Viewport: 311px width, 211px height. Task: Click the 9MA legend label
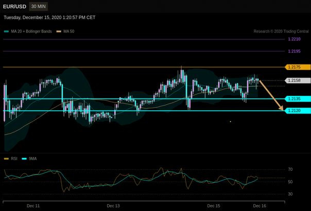33,159
